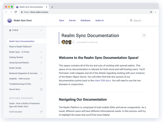Screen dimensions: 163x122
Task: Open the Sync top navigation item
Action: 62,20
